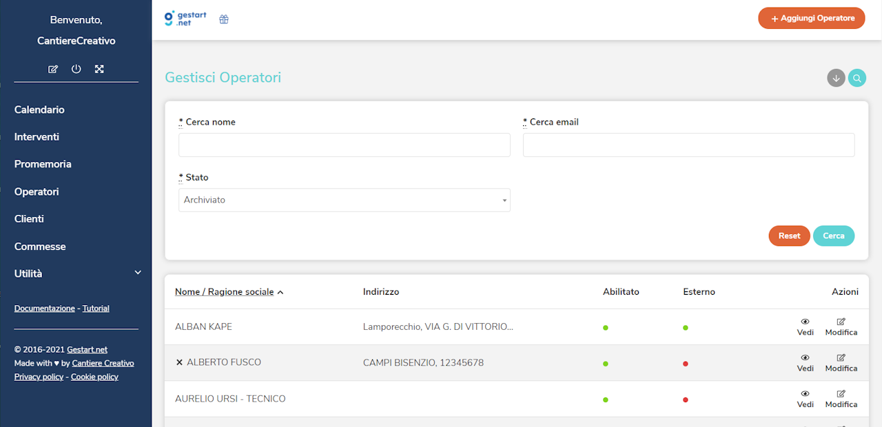Viewport: 882px width, 427px height.
Task: Click the gray download arrow icon
Action: click(836, 78)
